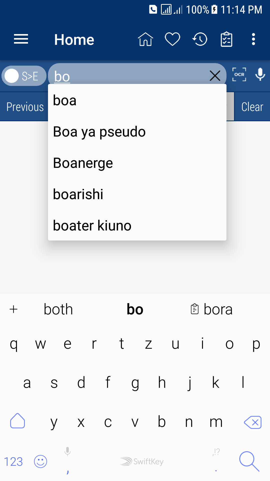Toggle the keyboard shift key
Screen dimensions: 270x481
[x=17, y=421]
